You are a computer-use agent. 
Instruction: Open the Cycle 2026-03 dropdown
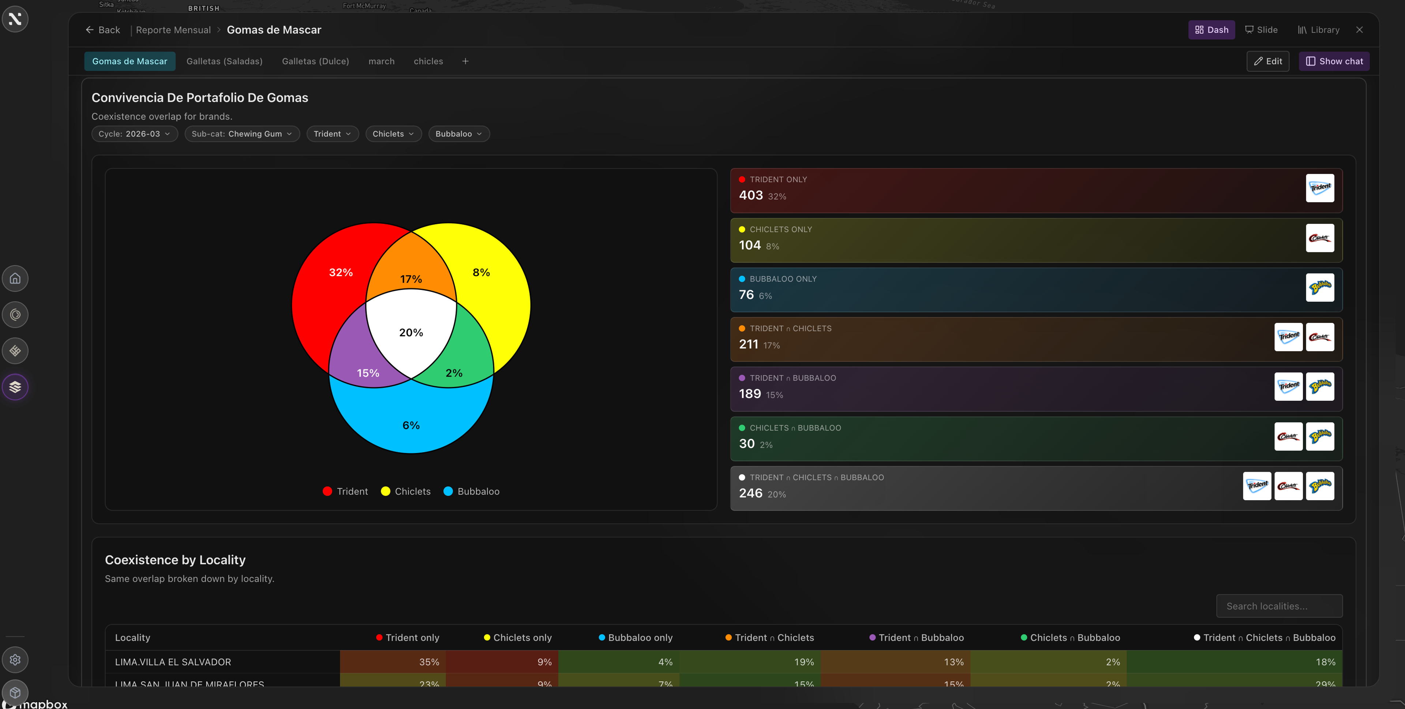[x=135, y=134]
